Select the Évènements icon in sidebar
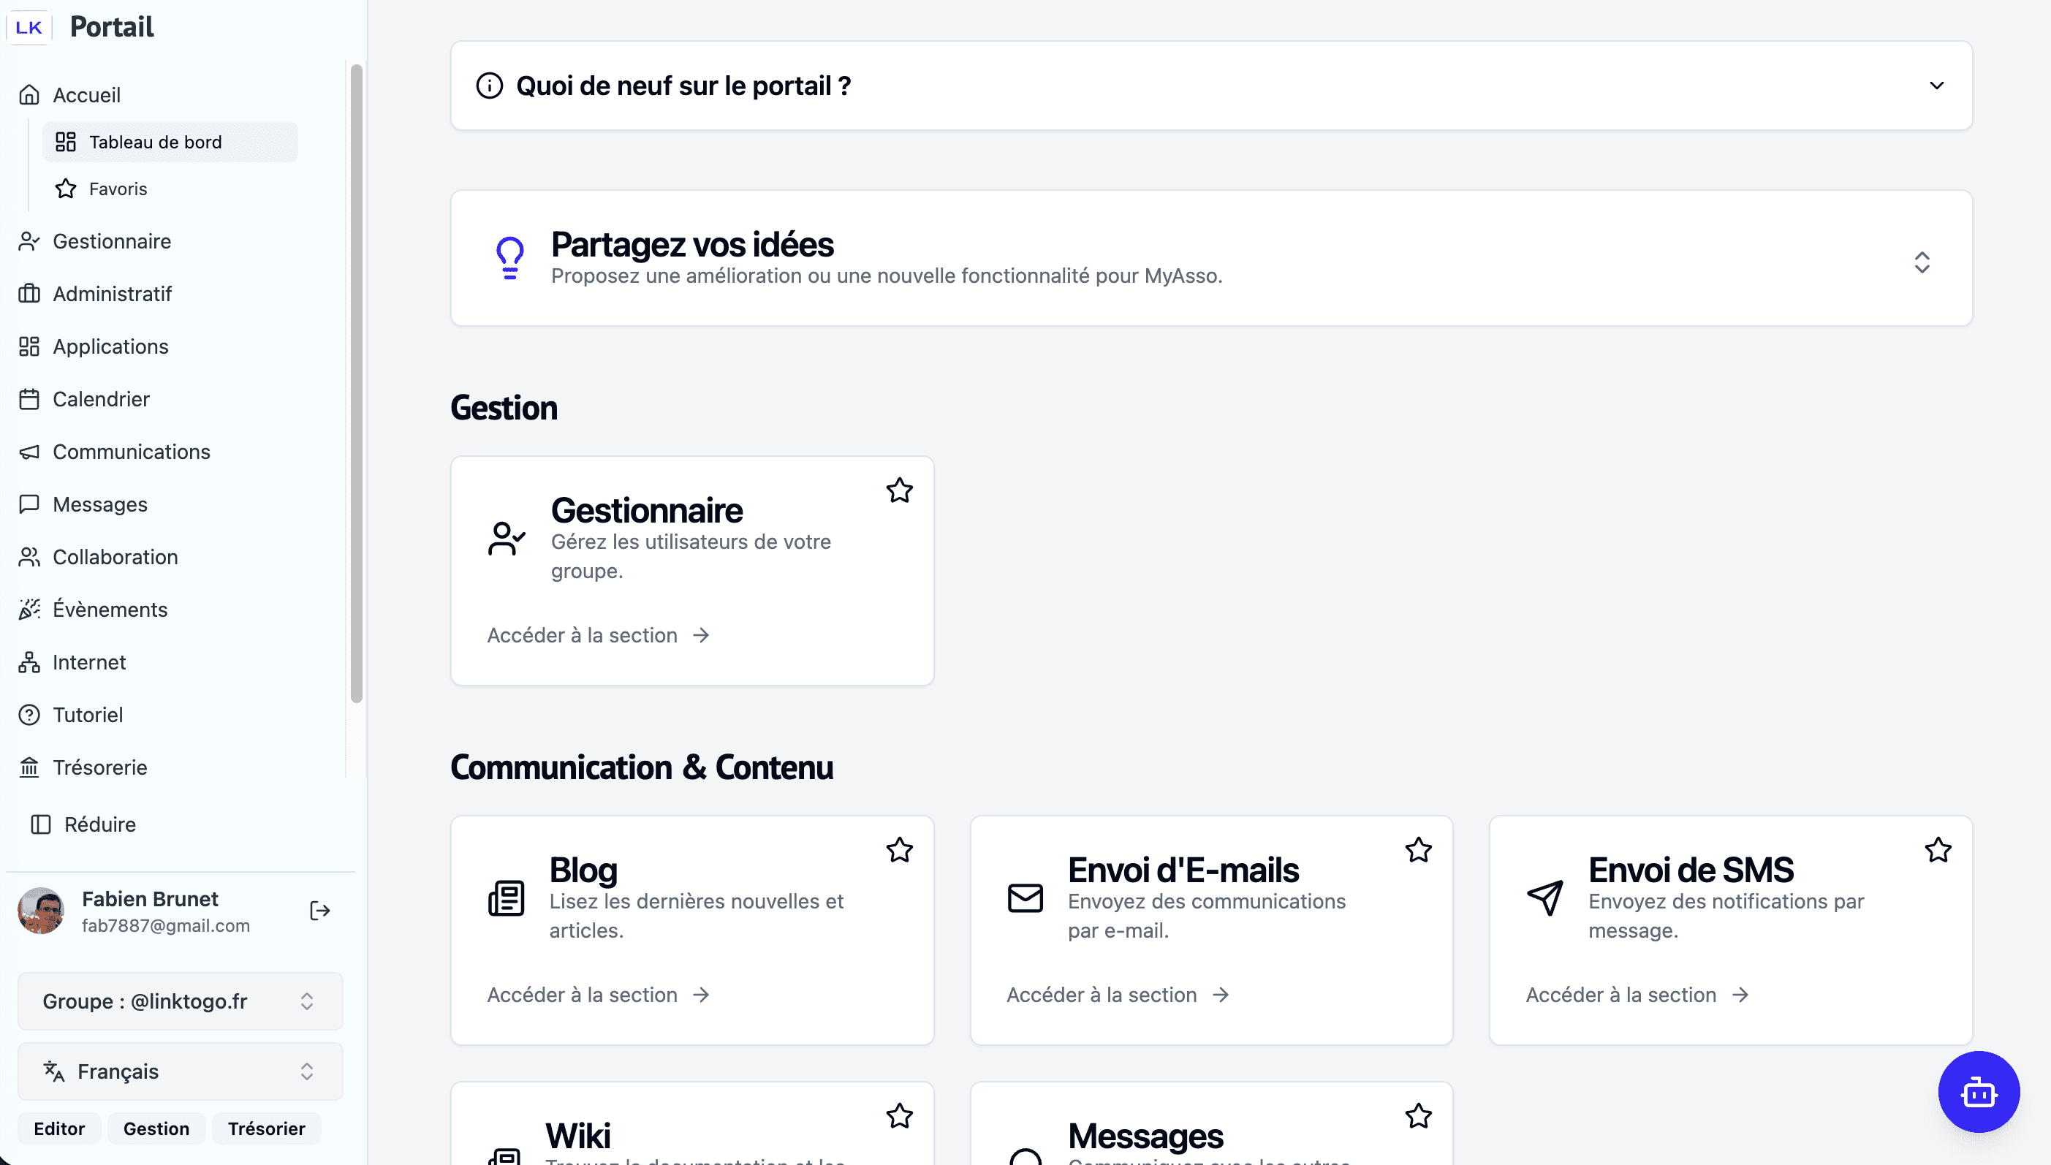2051x1165 pixels. click(x=29, y=609)
